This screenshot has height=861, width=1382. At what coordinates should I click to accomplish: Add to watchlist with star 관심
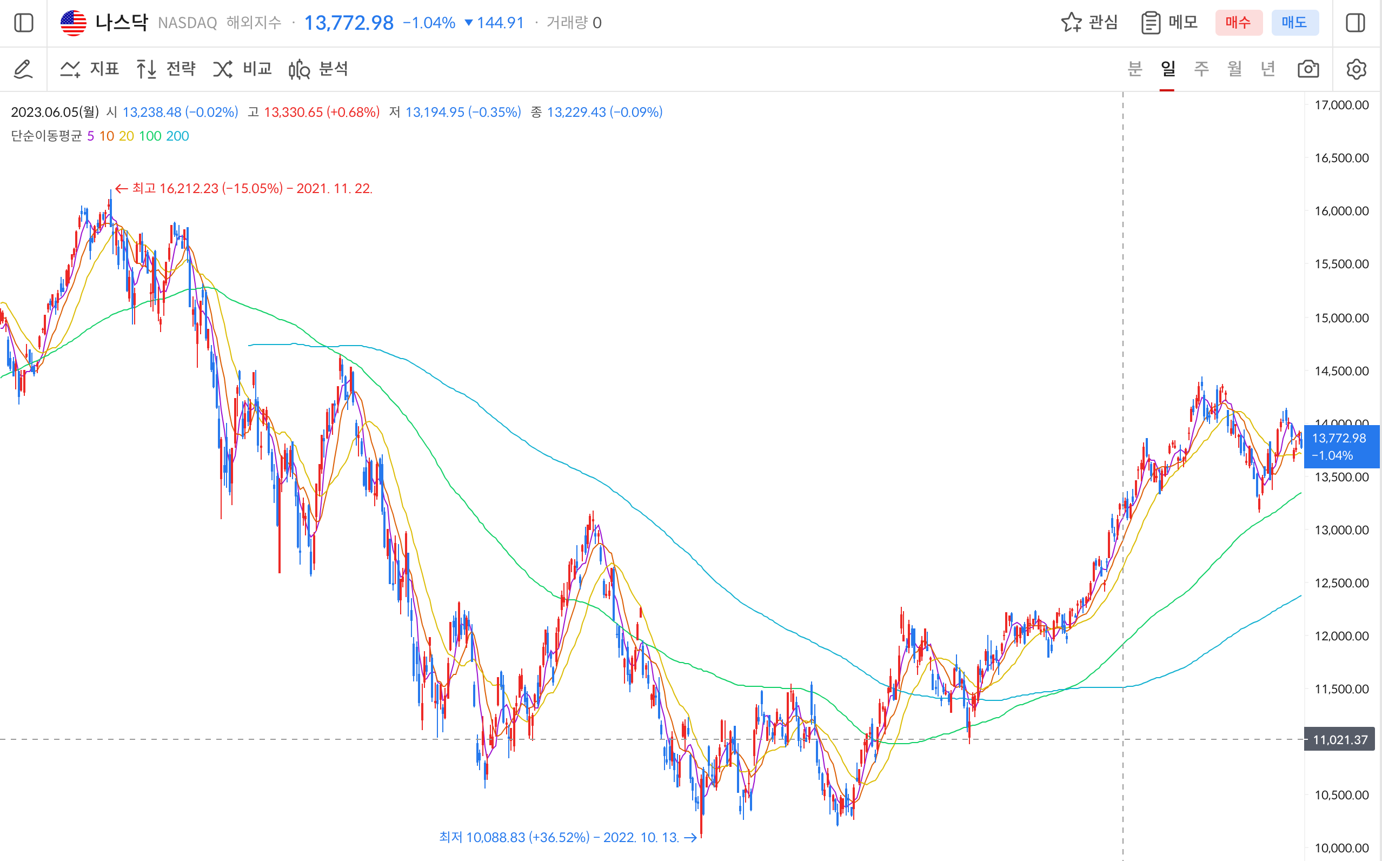tap(1089, 23)
